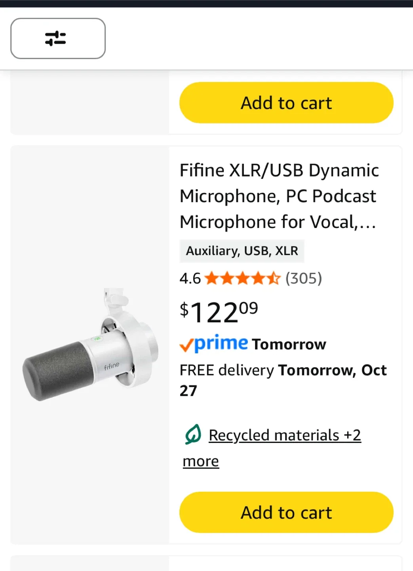Open the Fifine XLR/USB Dynamic Microphone title

pos(279,196)
